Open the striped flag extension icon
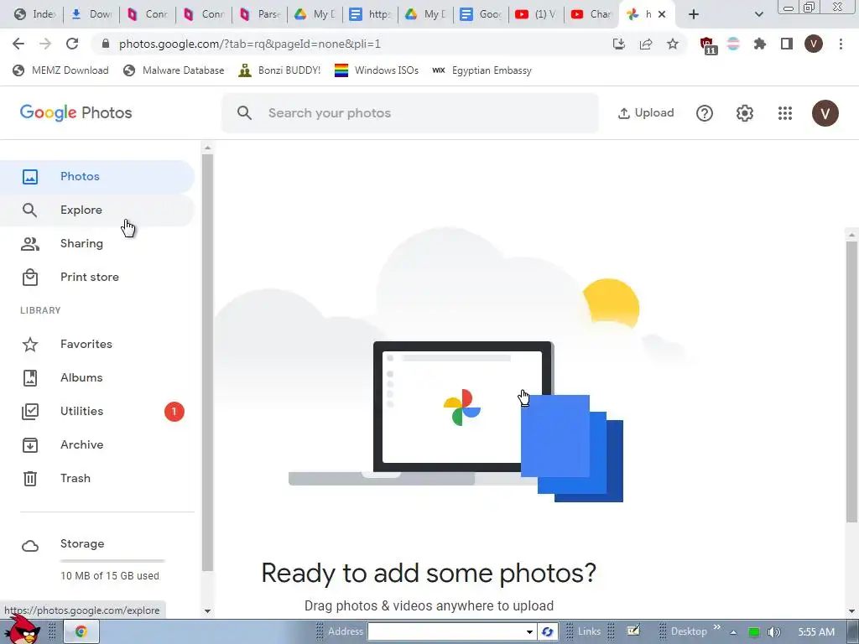 pos(733,44)
